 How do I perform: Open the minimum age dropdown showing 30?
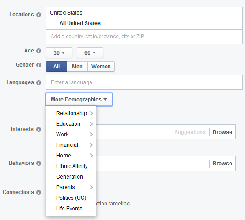[59, 53]
